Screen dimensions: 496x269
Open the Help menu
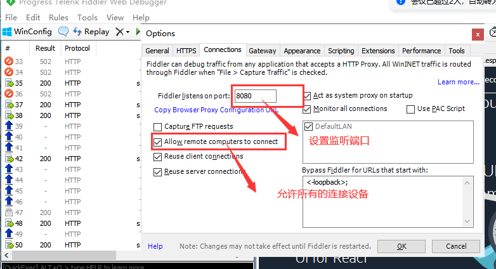[x=141, y=17]
